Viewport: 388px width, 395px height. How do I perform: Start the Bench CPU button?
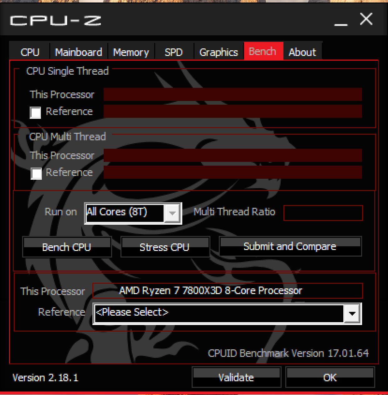coord(67,247)
